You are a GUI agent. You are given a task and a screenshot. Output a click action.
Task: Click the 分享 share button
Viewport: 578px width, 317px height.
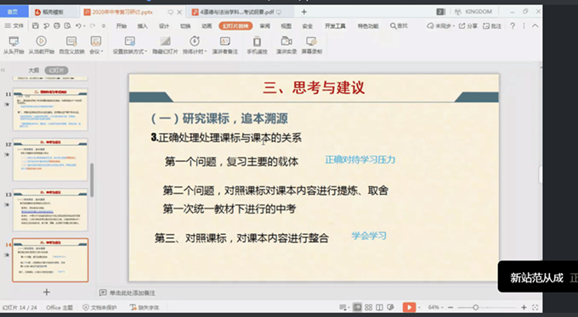click(x=468, y=25)
